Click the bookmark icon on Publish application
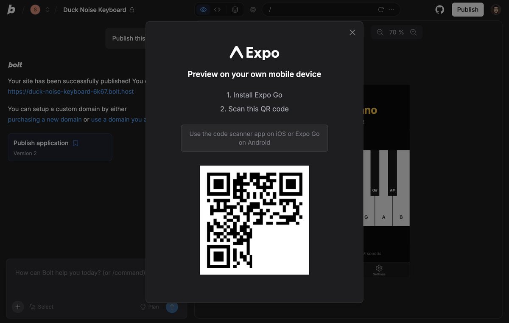Screen dimensions: 509x323 pos(76,143)
